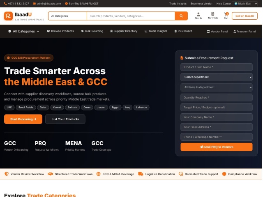Open PRQ Board menu item
This screenshot has width=263, height=197.
point(183,31)
